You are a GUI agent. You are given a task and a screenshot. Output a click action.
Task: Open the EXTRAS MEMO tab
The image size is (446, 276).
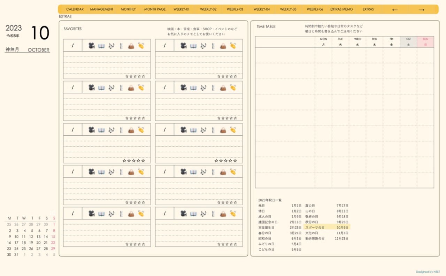(341, 9)
